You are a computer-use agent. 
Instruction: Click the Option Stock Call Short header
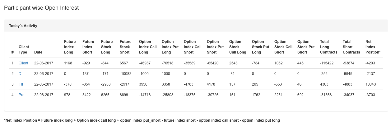pos(283,47)
